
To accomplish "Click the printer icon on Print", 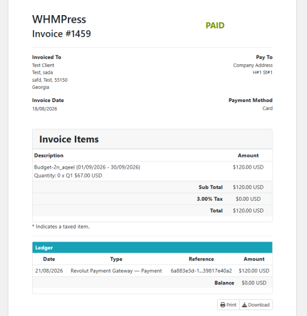I will tap(223, 305).
